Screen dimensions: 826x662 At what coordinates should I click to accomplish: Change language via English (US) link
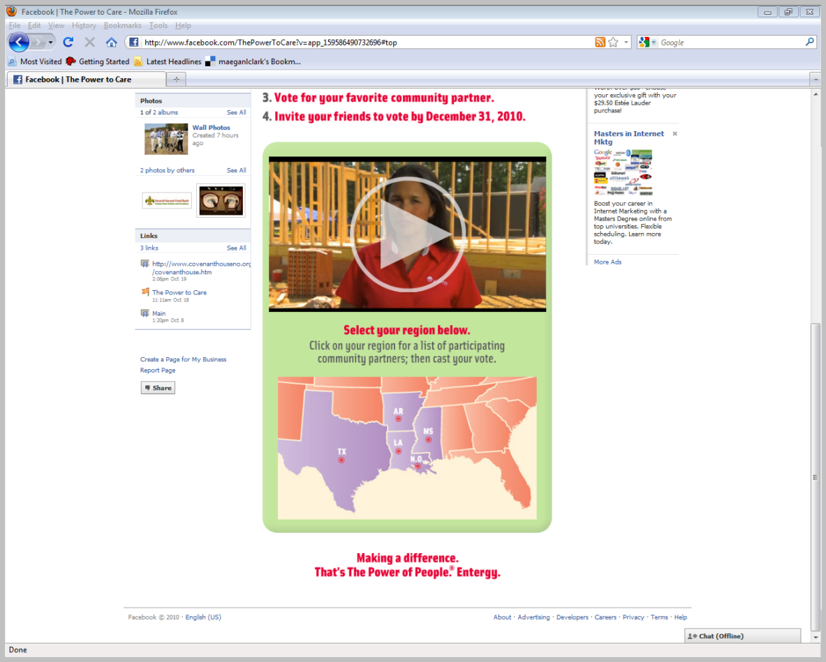click(x=203, y=617)
